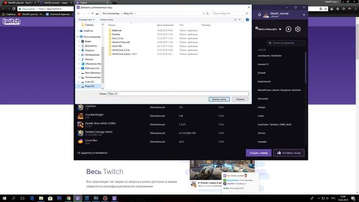Click the up-one-level arrow in the file dialog

point(93,13)
